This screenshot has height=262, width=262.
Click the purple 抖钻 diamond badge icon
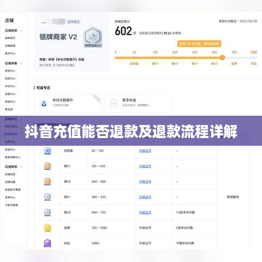click(47, 243)
